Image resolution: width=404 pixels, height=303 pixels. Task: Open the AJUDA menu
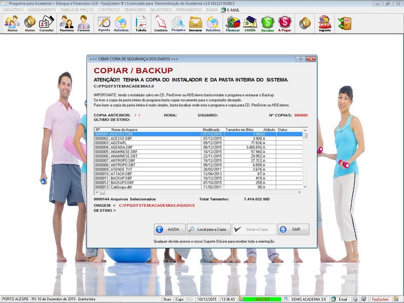pos(212,10)
